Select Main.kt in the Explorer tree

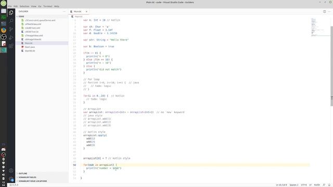(42, 43)
